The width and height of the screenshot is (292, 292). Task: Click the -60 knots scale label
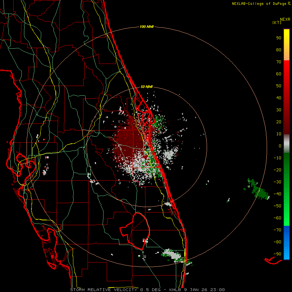(277, 218)
